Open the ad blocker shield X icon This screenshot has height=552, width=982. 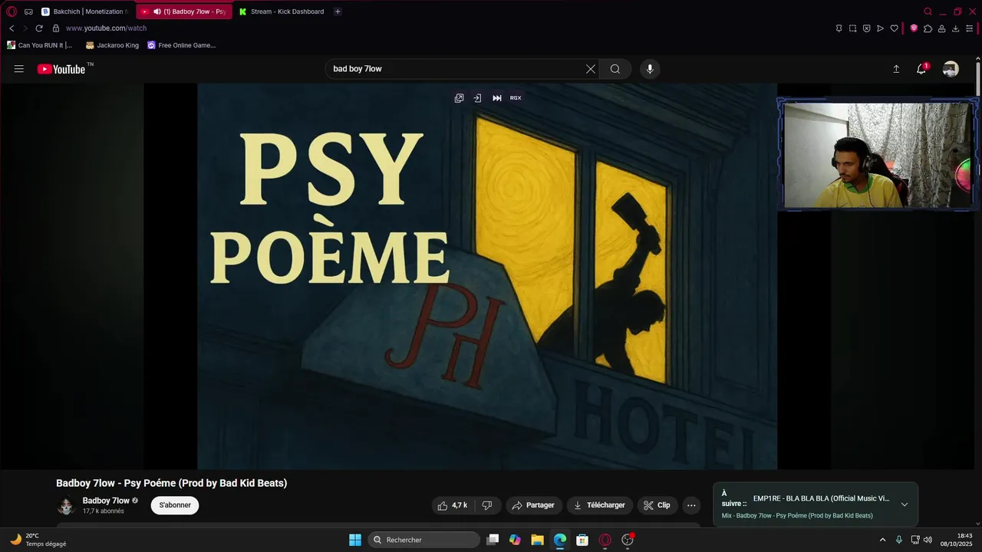tap(866, 28)
